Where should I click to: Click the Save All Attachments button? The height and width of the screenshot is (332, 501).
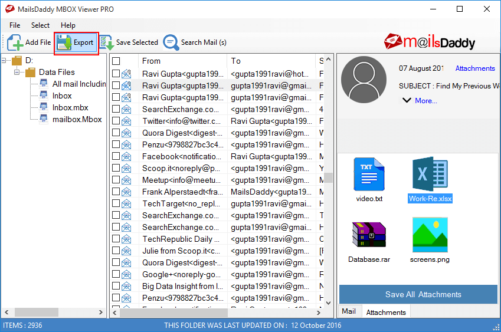(418, 294)
